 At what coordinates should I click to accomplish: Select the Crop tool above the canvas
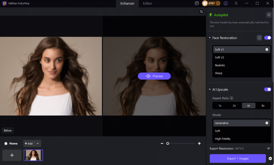[201, 12]
